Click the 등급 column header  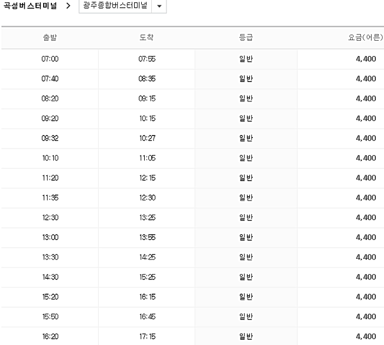point(246,37)
